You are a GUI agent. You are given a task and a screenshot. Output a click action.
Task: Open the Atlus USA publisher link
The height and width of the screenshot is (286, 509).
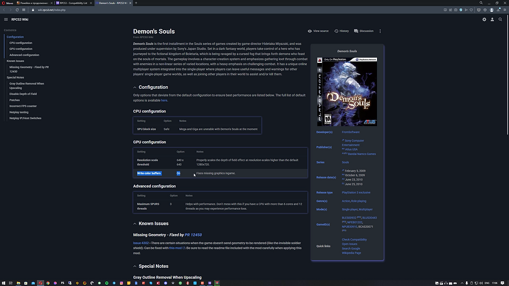pyautogui.click(x=351, y=149)
